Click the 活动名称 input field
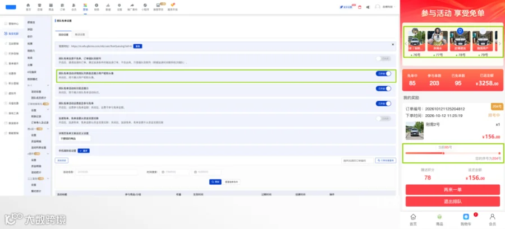This screenshot has width=505, height=229. coord(107,172)
